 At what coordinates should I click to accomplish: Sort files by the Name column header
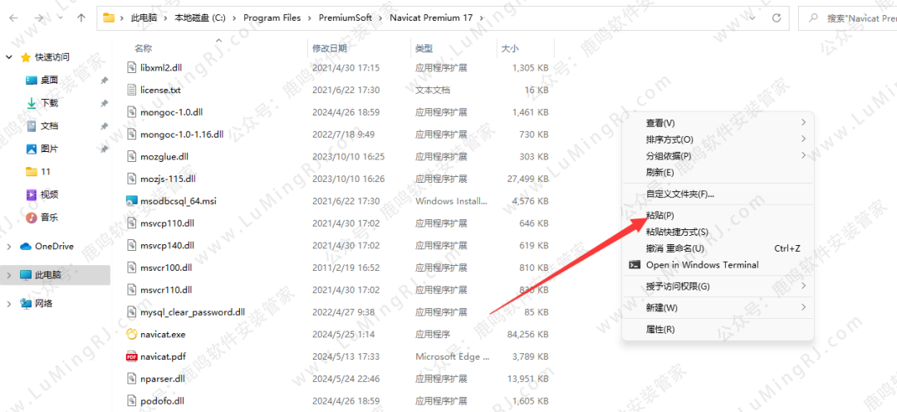[x=144, y=49]
